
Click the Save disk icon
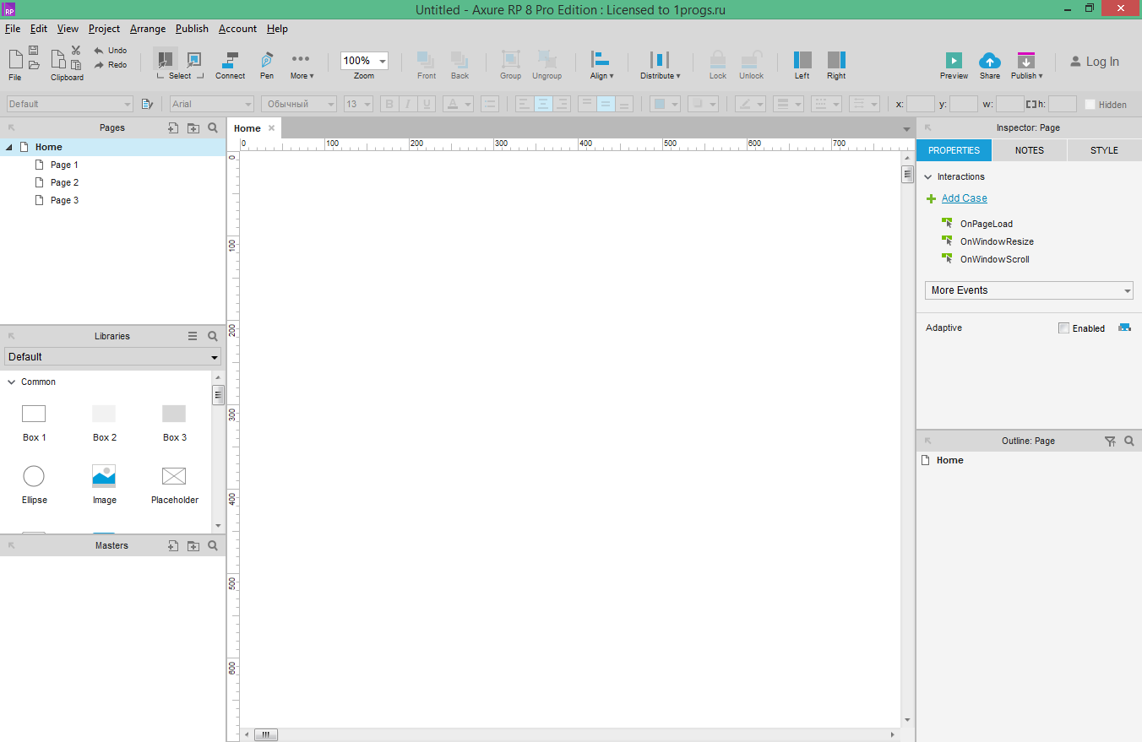[x=34, y=51]
